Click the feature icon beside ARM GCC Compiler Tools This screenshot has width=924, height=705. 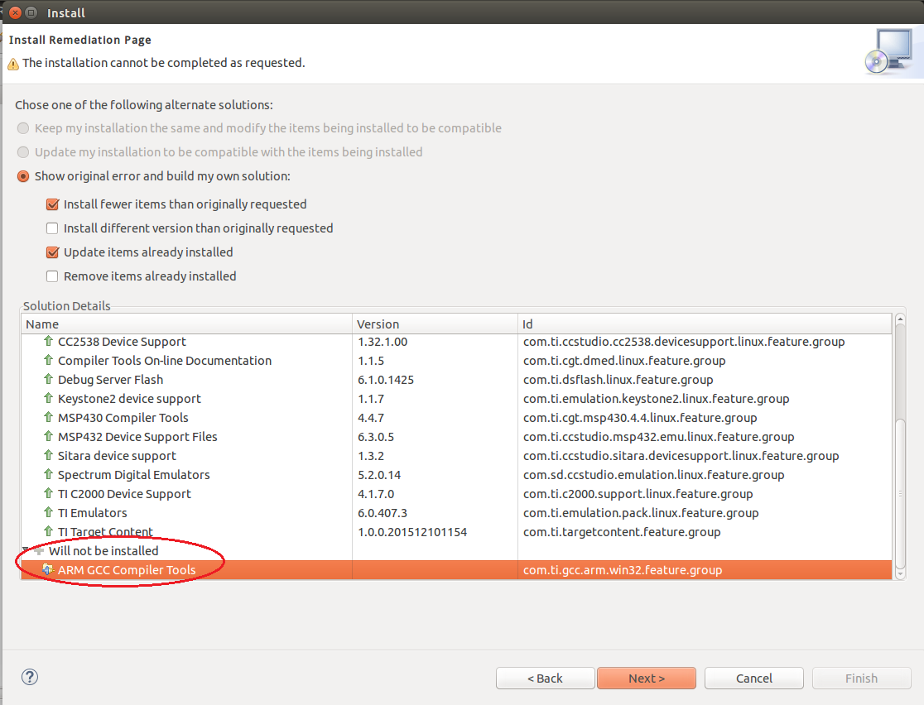48,569
